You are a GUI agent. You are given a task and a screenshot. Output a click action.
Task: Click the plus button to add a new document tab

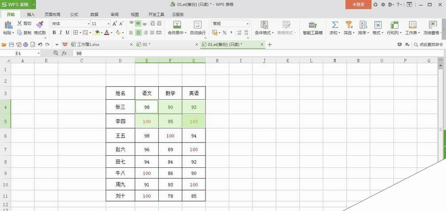[270, 45]
